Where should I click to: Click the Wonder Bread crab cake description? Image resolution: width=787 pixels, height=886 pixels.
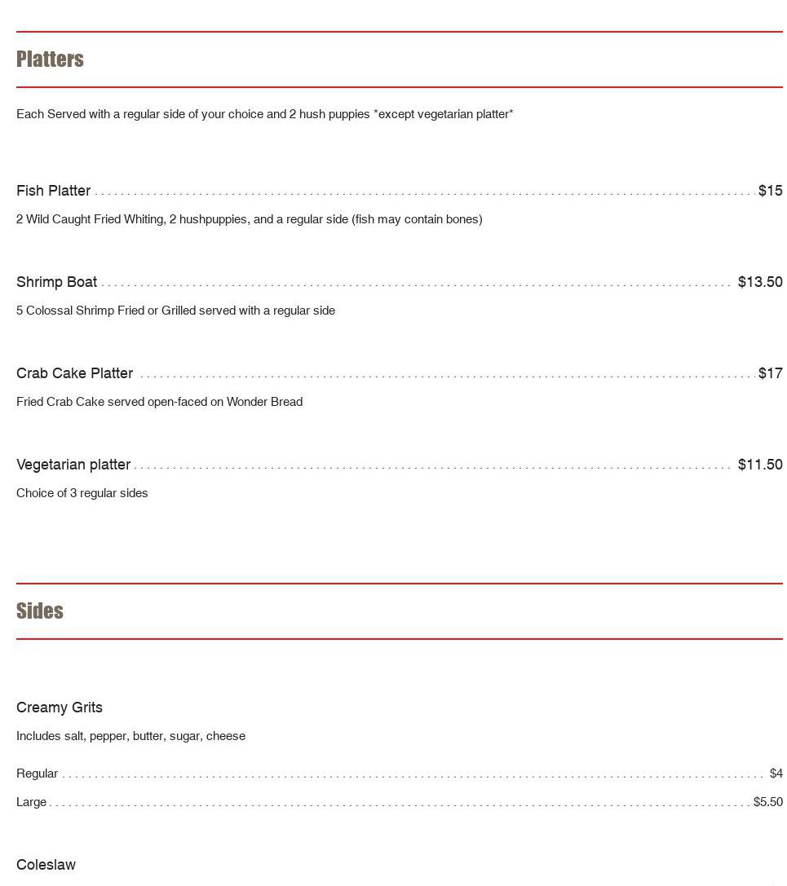coord(159,402)
